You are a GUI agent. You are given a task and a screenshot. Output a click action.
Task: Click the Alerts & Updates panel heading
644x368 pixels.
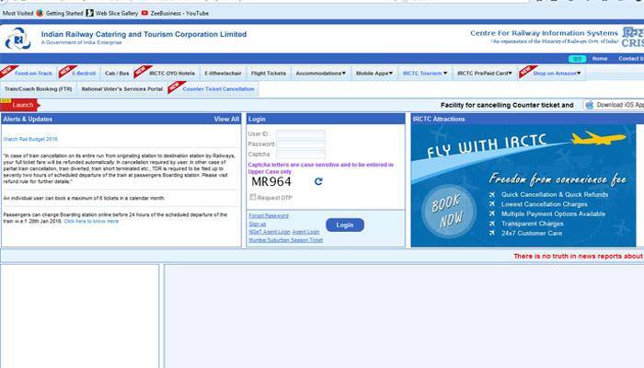click(x=28, y=119)
